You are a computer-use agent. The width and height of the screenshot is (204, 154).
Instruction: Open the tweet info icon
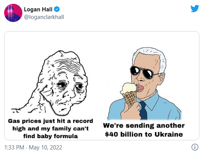tap(195, 147)
